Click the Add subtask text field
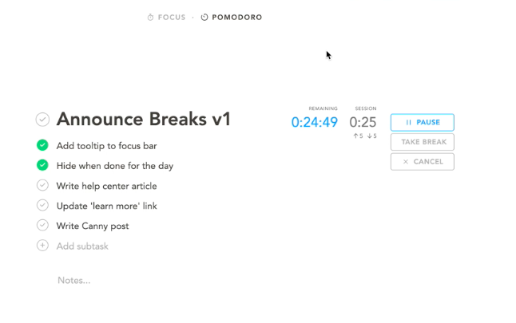 [82, 246]
